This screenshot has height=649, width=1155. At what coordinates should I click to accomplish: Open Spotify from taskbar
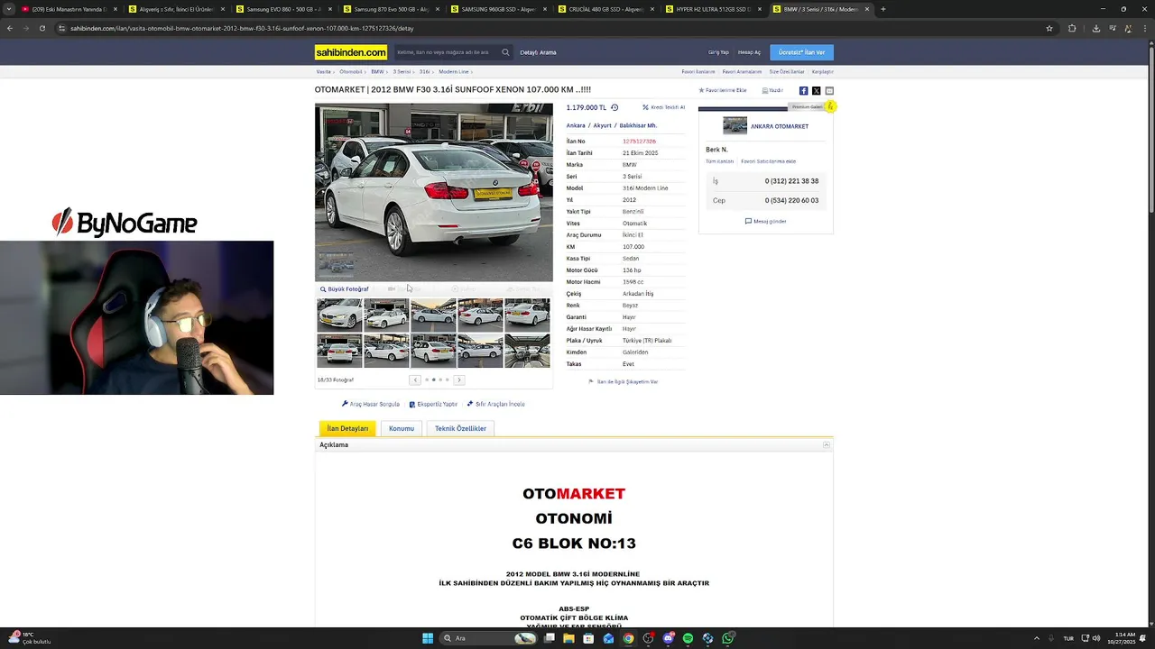pyautogui.click(x=688, y=638)
